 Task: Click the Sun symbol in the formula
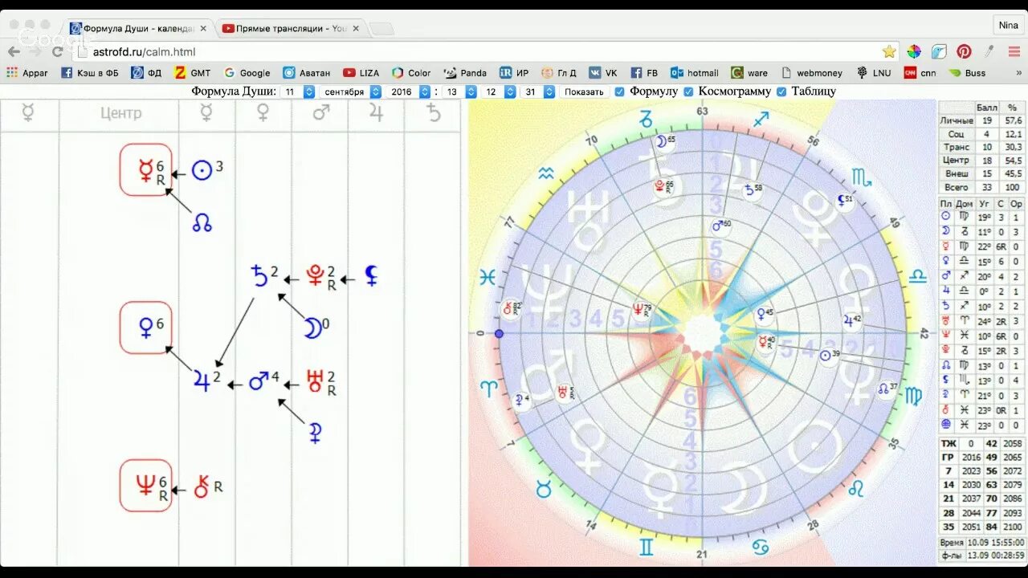click(x=202, y=171)
